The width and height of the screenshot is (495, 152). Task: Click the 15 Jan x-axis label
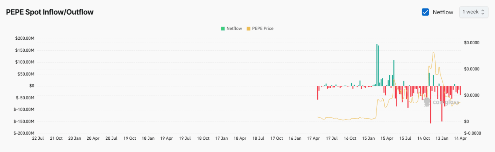tap(368, 138)
